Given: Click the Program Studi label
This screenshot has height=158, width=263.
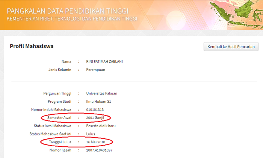Looking at the screenshot, I should pos(59,102).
